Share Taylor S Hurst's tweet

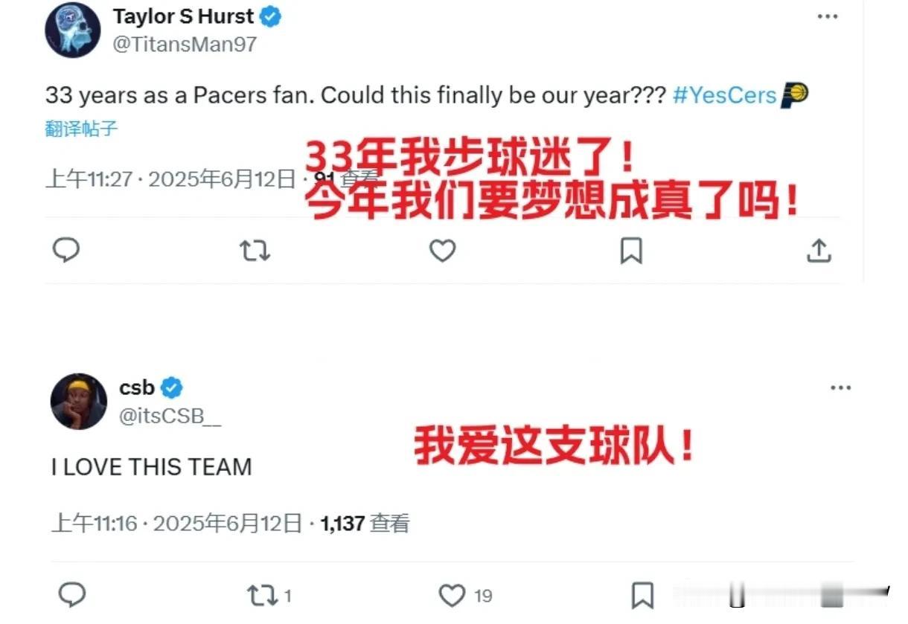click(x=819, y=251)
